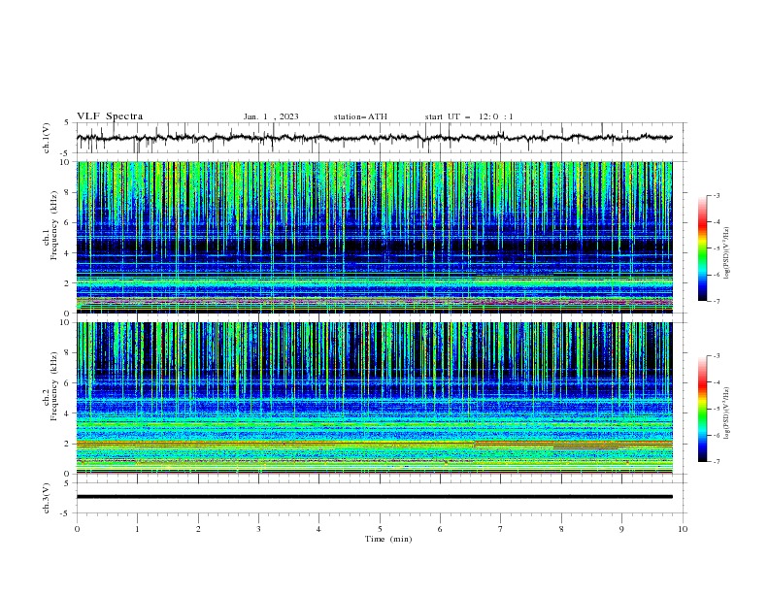
Task: Click the '-7' label on lower colorbar
Action: [x=717, y=462]
